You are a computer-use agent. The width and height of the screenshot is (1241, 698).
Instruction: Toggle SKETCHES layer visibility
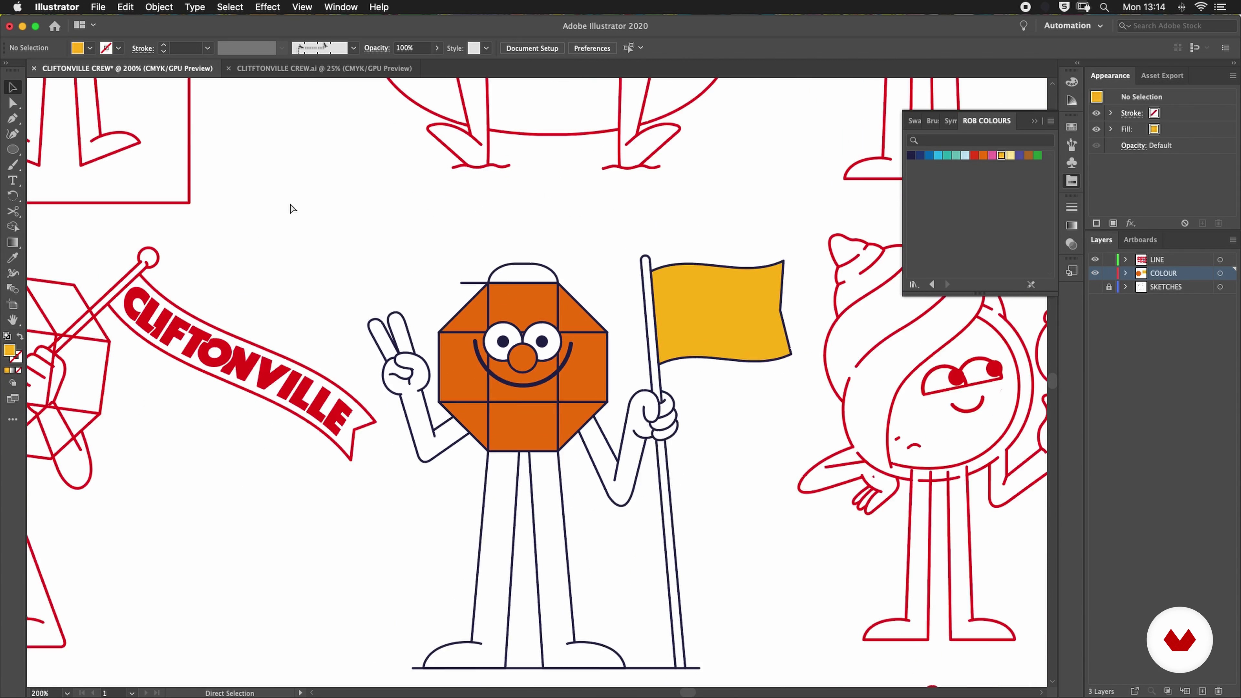click(x=1095, y=287)
